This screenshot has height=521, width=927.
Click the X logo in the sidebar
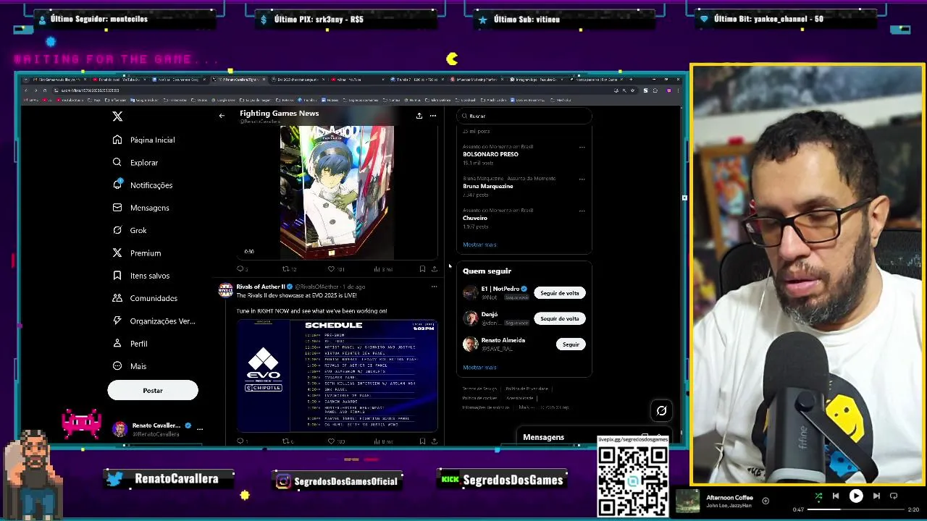coord(117,116)
